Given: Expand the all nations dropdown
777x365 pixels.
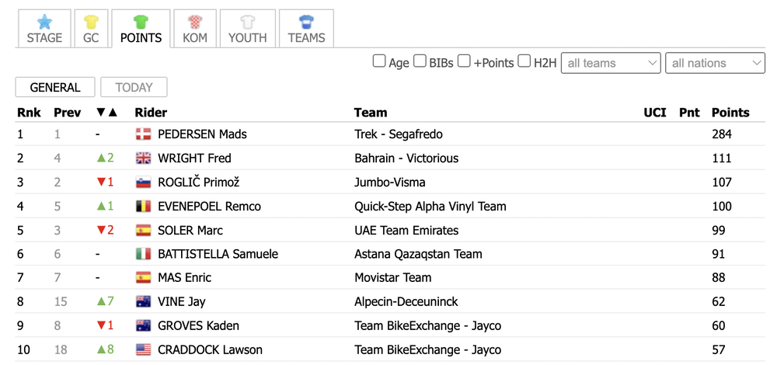Looking at the screenshot, I should tap(715, 63).
